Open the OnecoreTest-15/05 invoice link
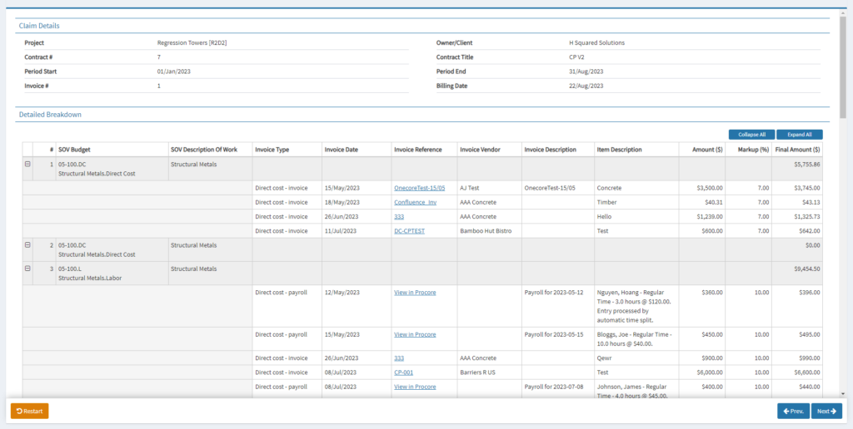The image size is (853, 429). [x=419, y=188]
